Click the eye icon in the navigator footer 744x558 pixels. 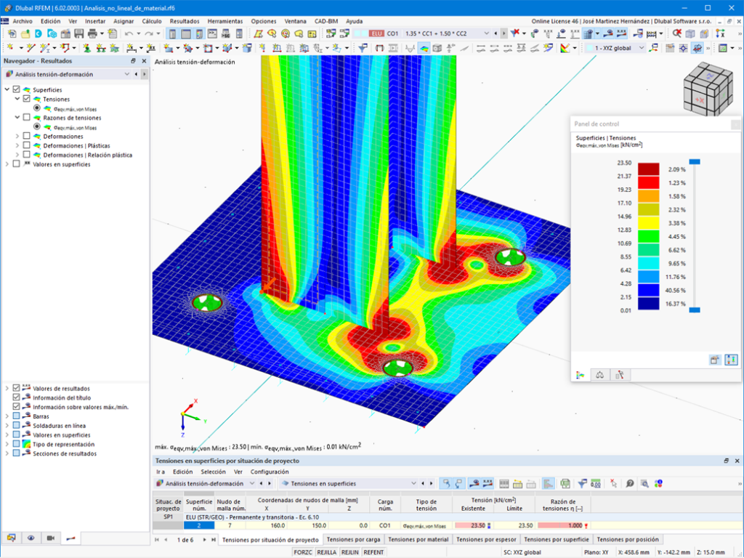coord(31,538)
